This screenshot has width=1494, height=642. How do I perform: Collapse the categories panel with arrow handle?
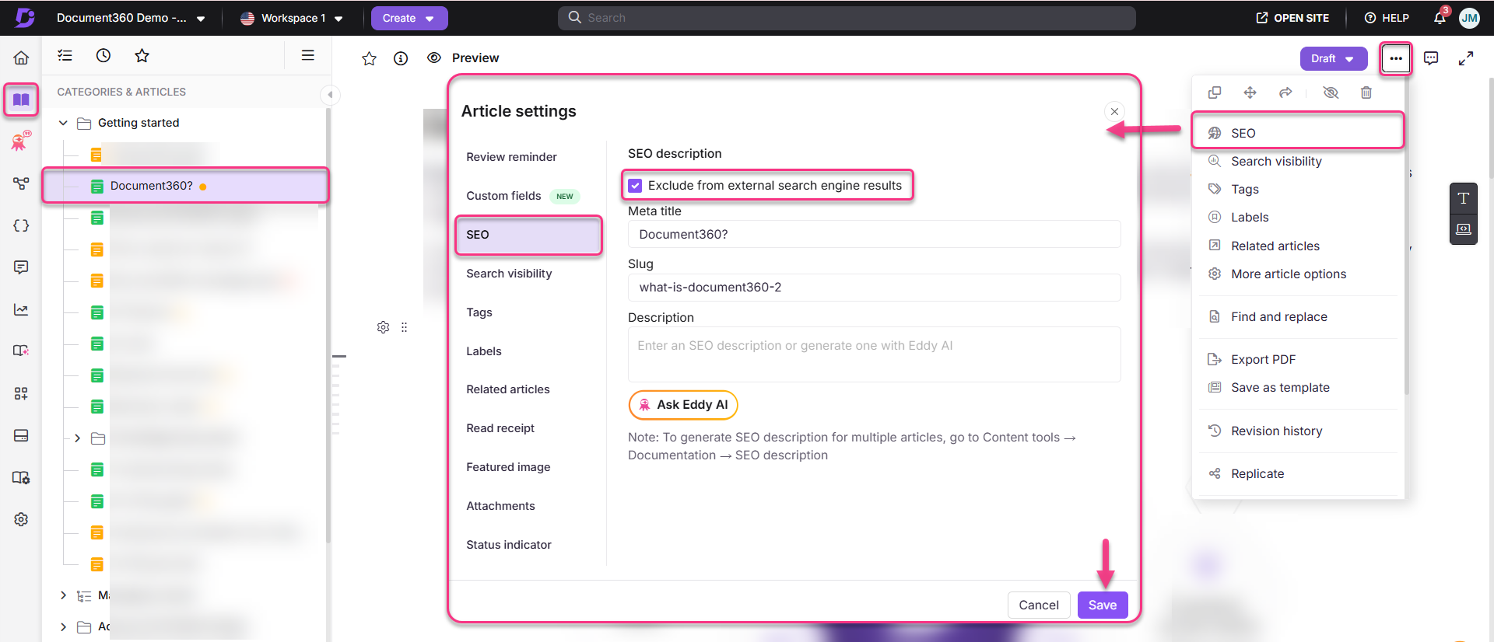[x=330, y=95]
